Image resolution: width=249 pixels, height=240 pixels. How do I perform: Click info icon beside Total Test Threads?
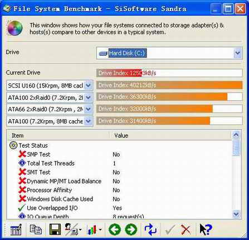pyautogui.click(x=22, y=163)
